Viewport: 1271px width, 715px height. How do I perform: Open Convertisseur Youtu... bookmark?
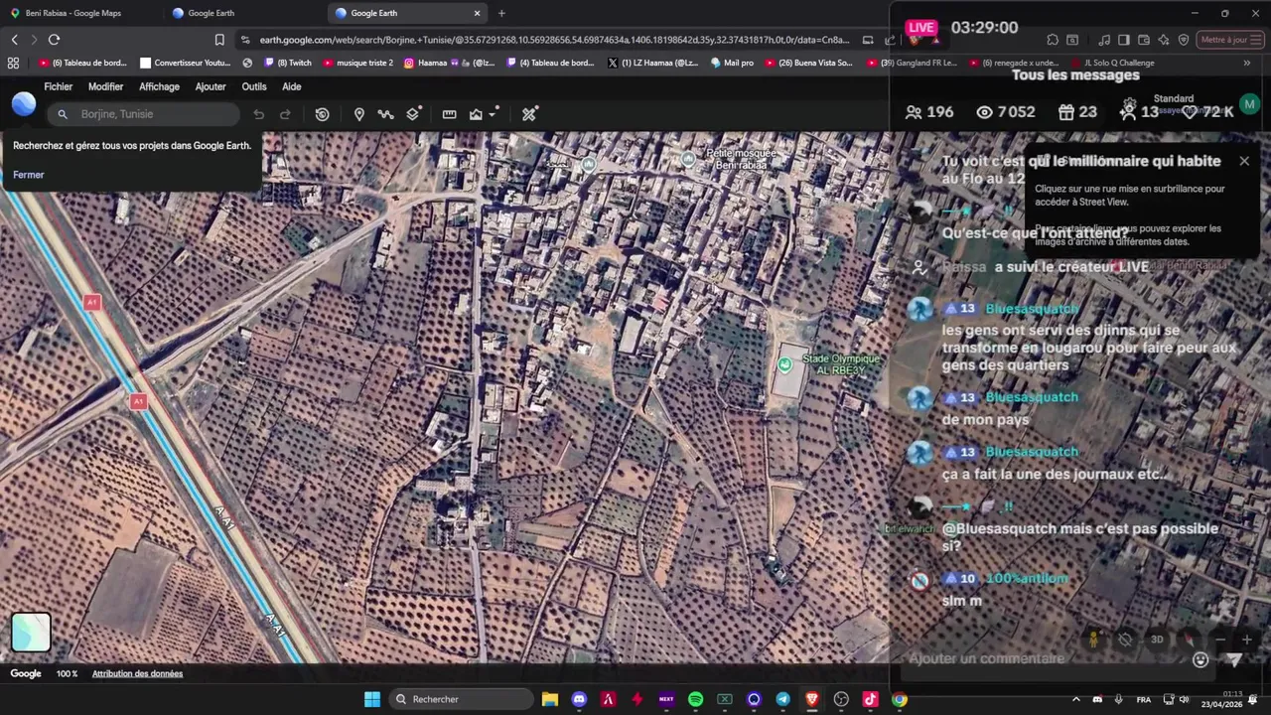pos(185,63)
